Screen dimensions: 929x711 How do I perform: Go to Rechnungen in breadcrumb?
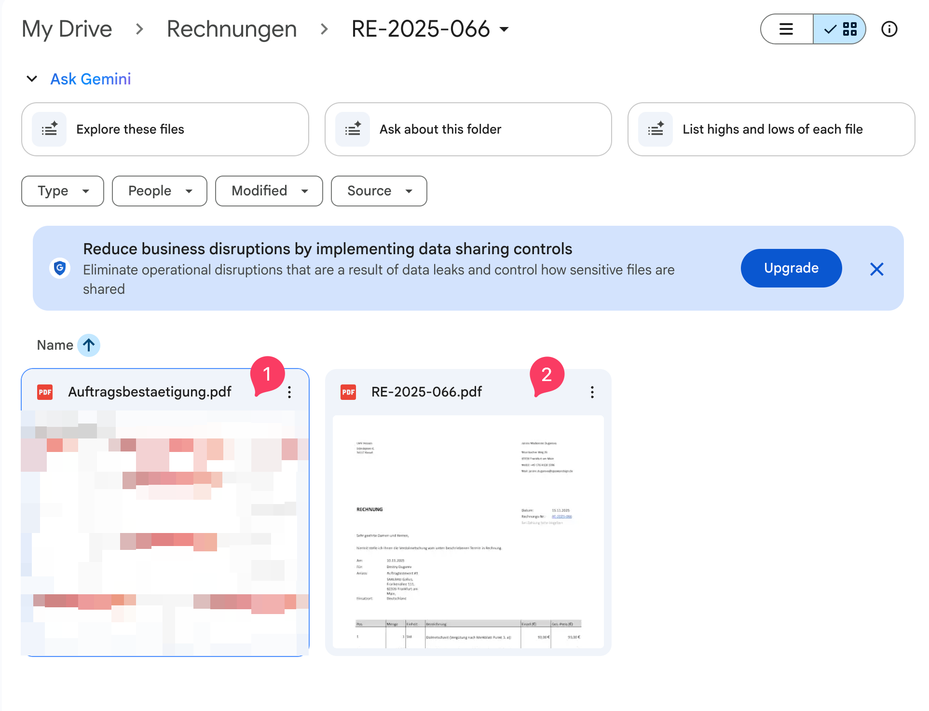(x=232, y=29)
